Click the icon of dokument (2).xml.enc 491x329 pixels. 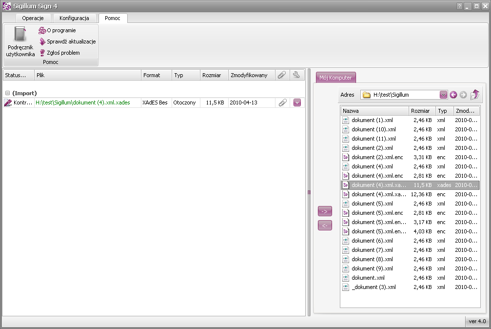pos(346,157)
